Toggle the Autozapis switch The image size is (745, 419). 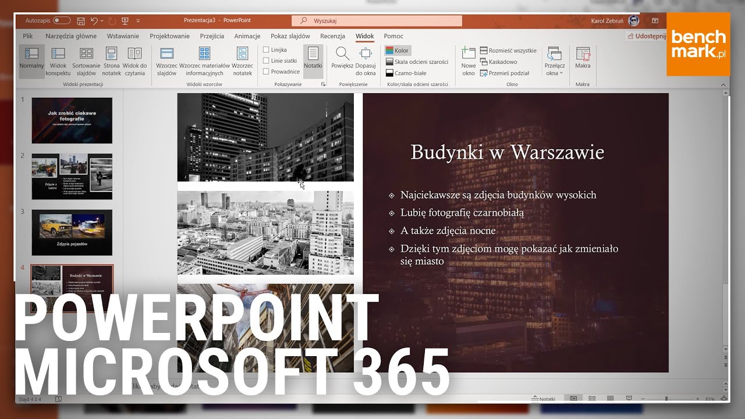pos(61,20)
